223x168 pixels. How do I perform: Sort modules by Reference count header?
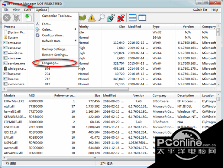[x=64, y=95]
